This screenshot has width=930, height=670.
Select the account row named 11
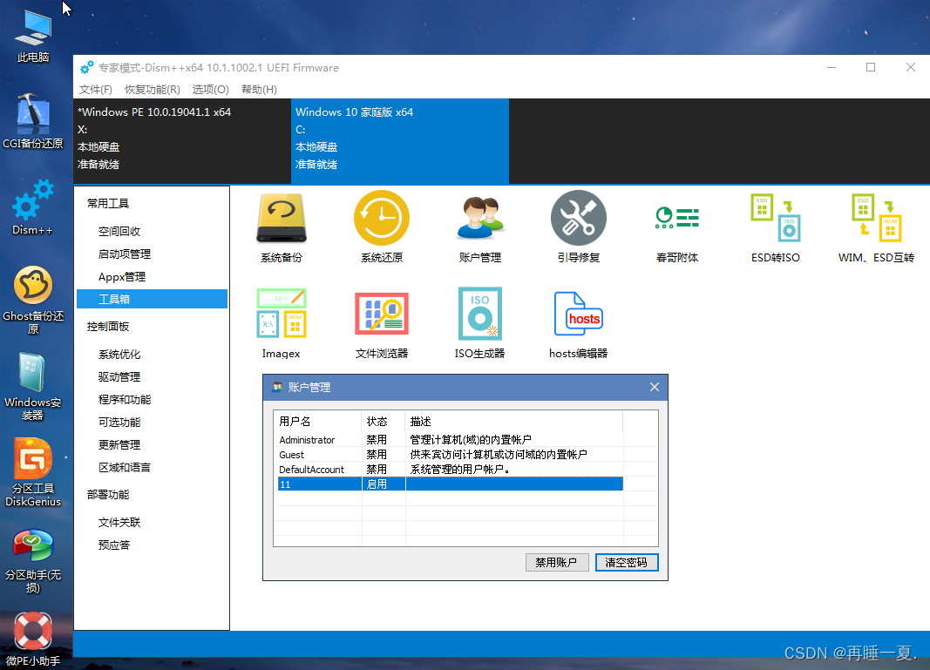point(450,484)
